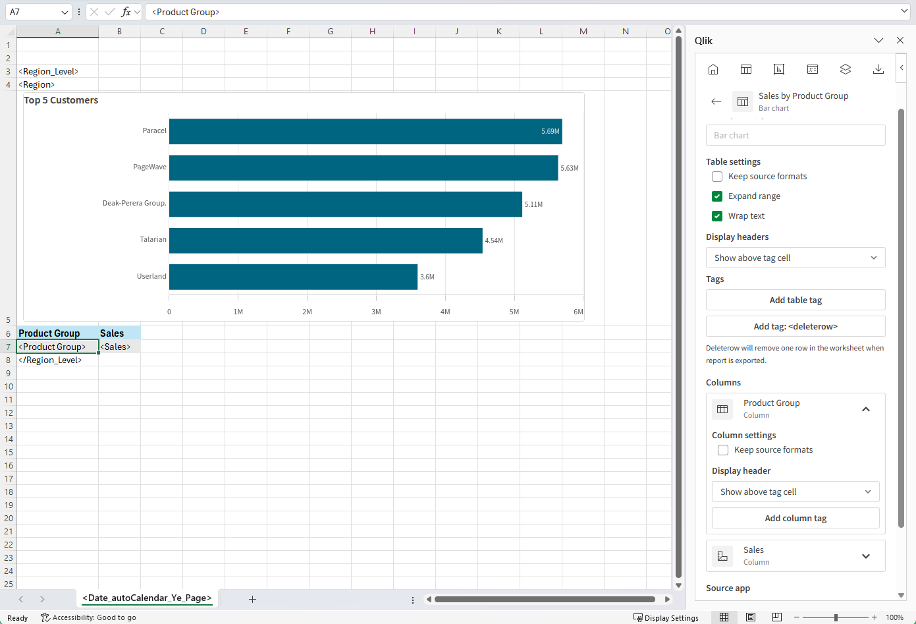Viewport: 916px width, 624px height.
Task: Select the Formulas icon in Qlik toolbar
Action: tap(813, 69)
